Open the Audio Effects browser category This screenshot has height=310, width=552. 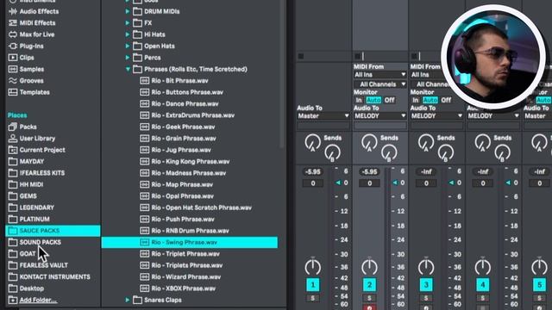(34, 11)
